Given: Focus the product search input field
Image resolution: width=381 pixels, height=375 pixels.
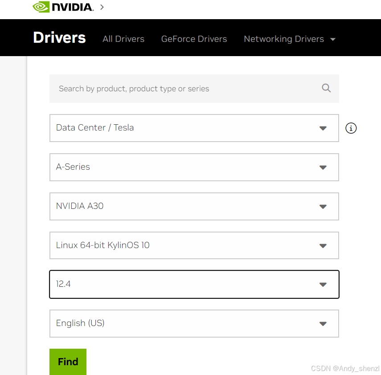Looking at the screenshot, I should [x=194, y=89].
